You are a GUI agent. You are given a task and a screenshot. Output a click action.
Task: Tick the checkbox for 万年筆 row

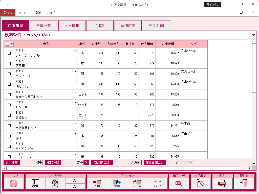pyautogui.click(x=9, y=64)
